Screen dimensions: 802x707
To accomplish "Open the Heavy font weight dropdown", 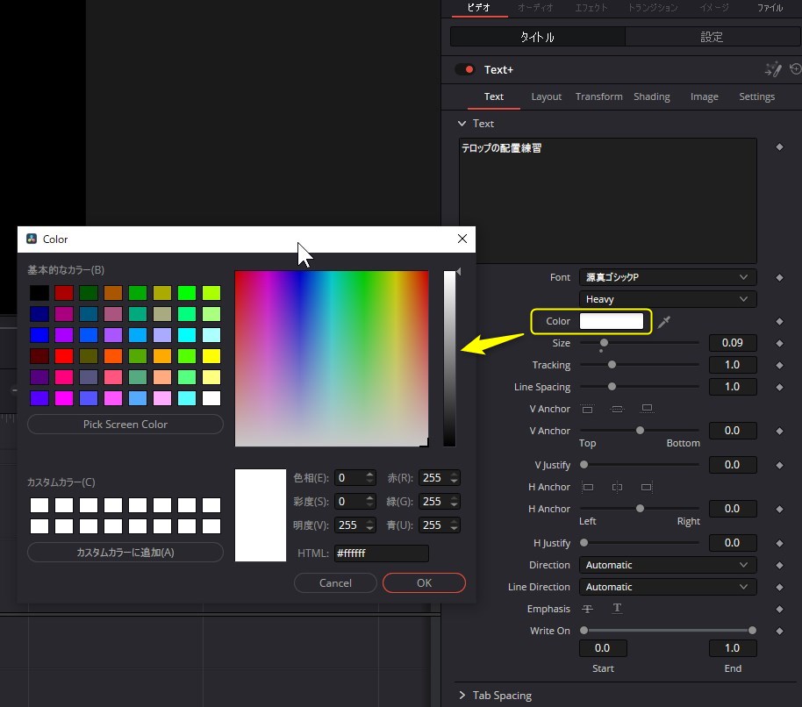I will click(x=668, y=299).
